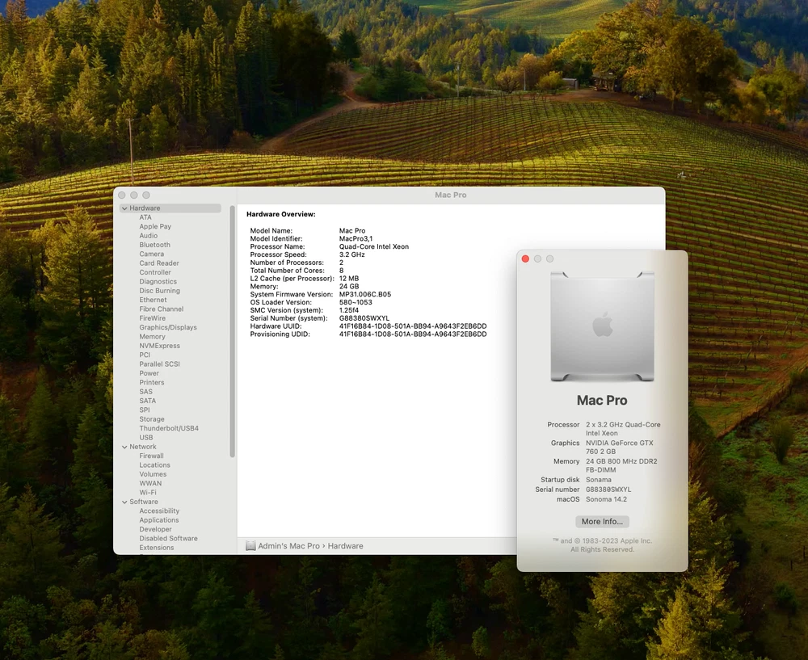The width and height of the screenshot is (808, 660).
Task: Click the Provisioning UDID value
Action: 413,334
